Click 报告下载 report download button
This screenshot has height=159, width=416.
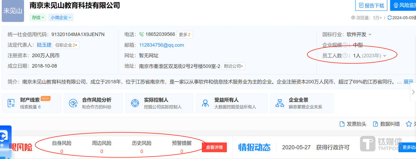[371, 6]
